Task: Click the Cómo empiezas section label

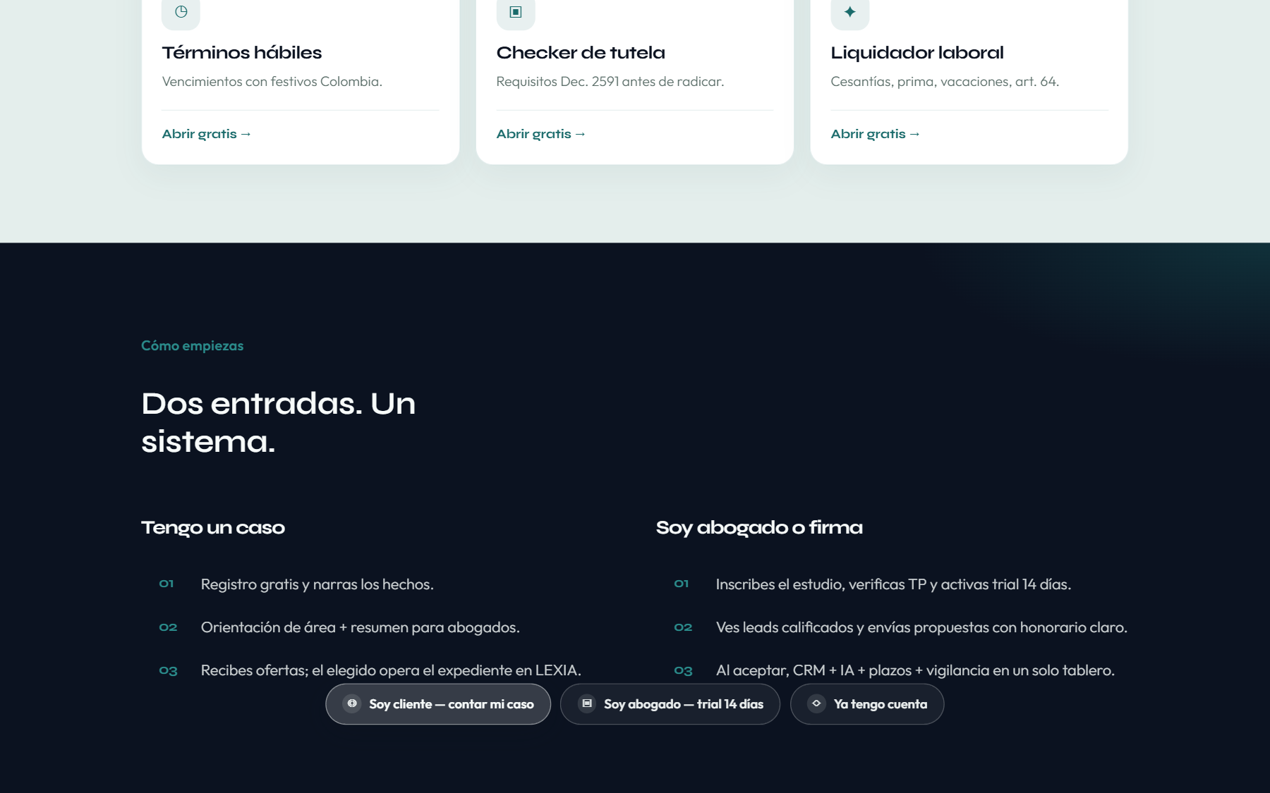Action: 192,346
